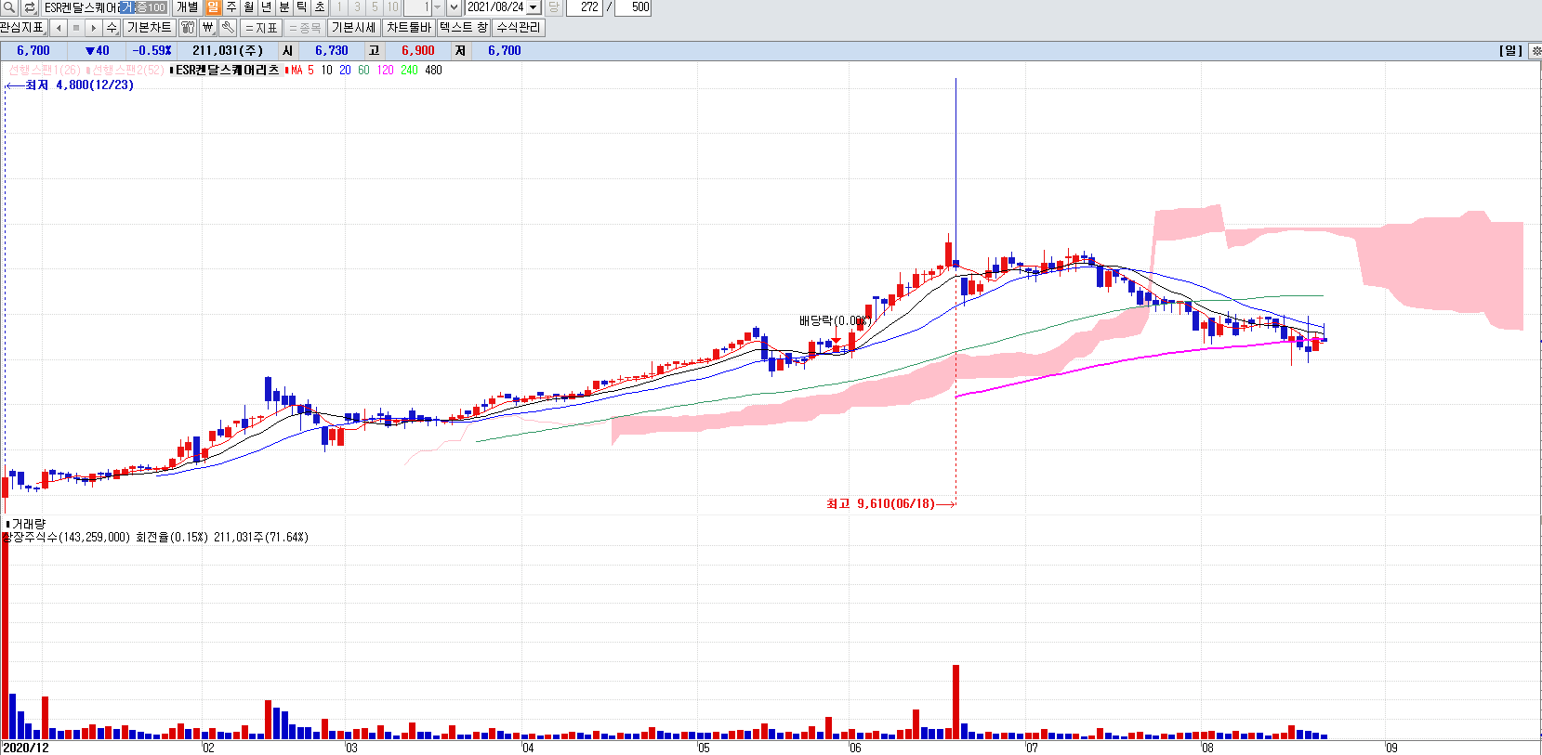
Task: Select the 월 monthly period toggle
Action: tap(248, 7)
